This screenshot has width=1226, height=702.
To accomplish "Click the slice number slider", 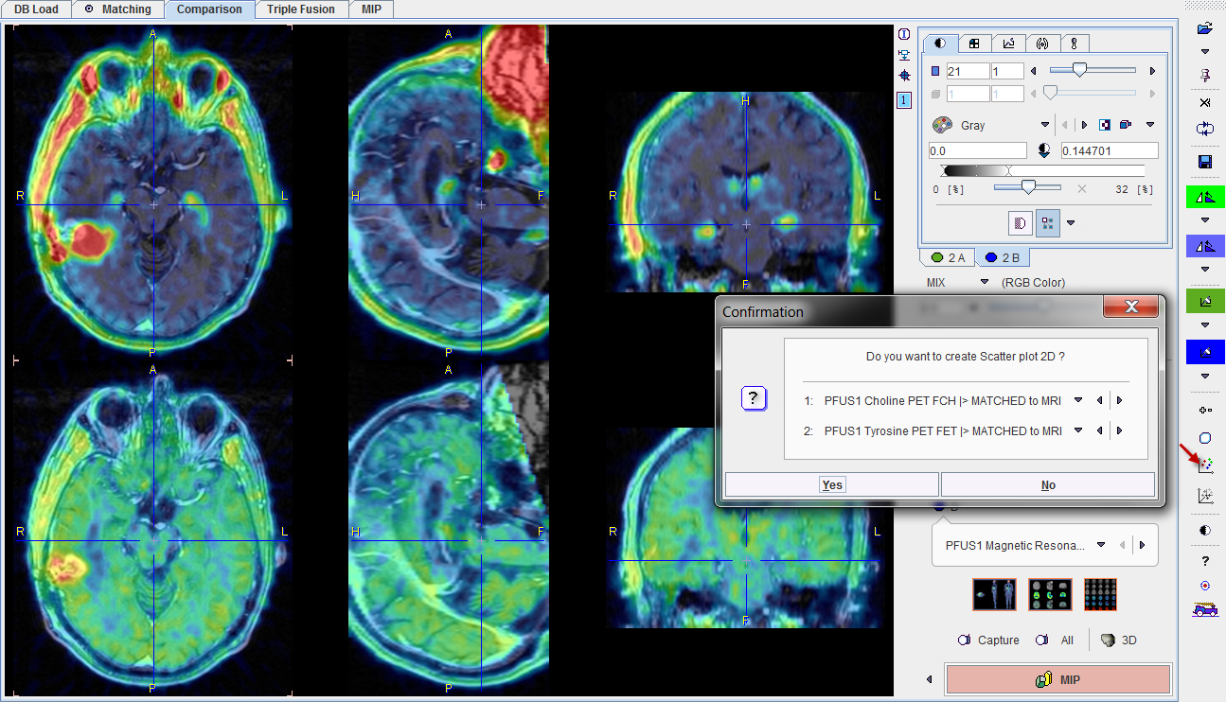I will coord(1092,70).
